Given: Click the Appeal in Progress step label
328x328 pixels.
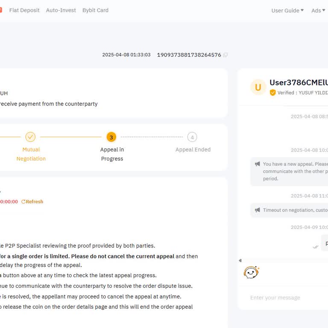Looking at the screenshot, I should click(x=112, y=154).
